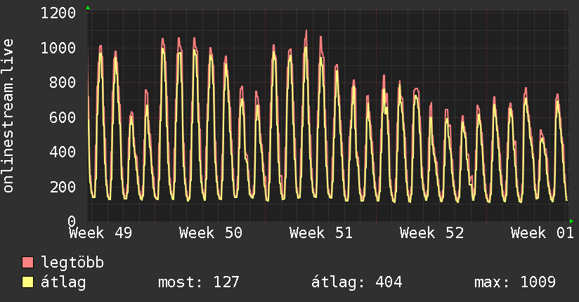Image resolution: width=579 pixels, height=302 pixels.
Task: Click the 'max: 1009' maximum value
Action: tap(515, 282)
